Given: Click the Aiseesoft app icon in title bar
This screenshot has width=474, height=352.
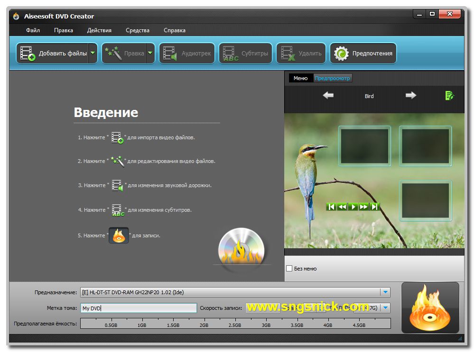Looking at the screenshot, I should pyautogui.click(x=16, y=16).
